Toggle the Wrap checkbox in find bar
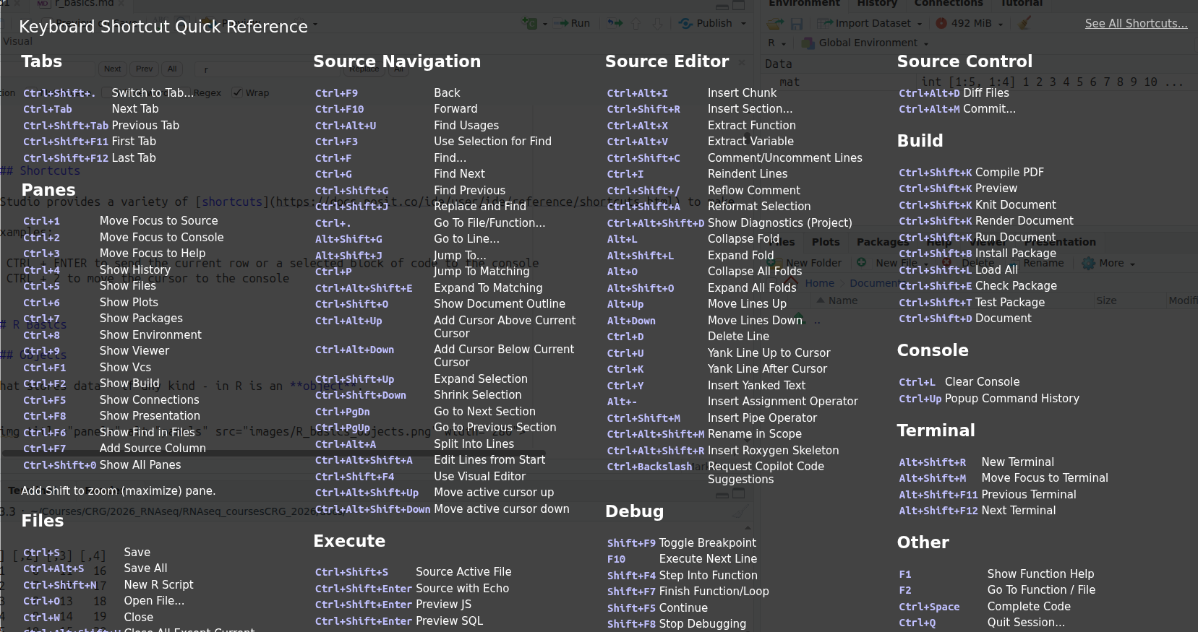Viewport: 1198px width, 632px height. (237, 92)
